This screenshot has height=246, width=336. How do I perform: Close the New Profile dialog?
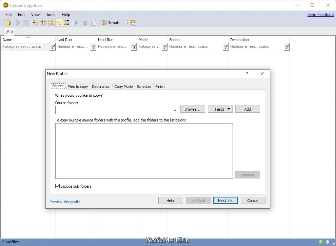click(262, 74)
